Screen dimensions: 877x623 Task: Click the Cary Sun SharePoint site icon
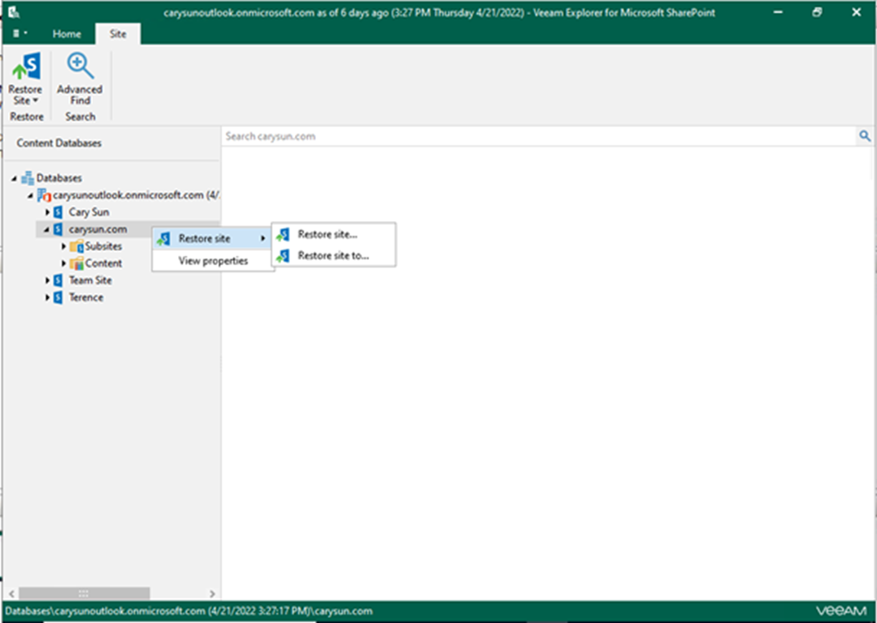[58, 212]
